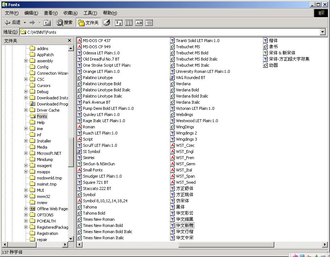Expand the assembly folder node
The width and height of the screenshot is (330, 257).
26,61
